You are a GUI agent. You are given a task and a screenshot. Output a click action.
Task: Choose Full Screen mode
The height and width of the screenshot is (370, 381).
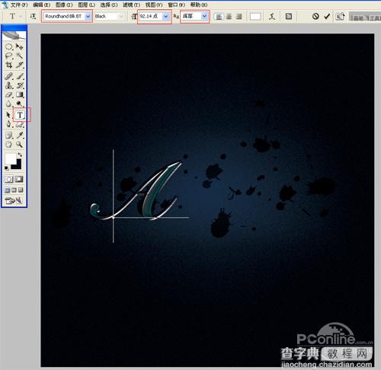click(x=21, y=190)
